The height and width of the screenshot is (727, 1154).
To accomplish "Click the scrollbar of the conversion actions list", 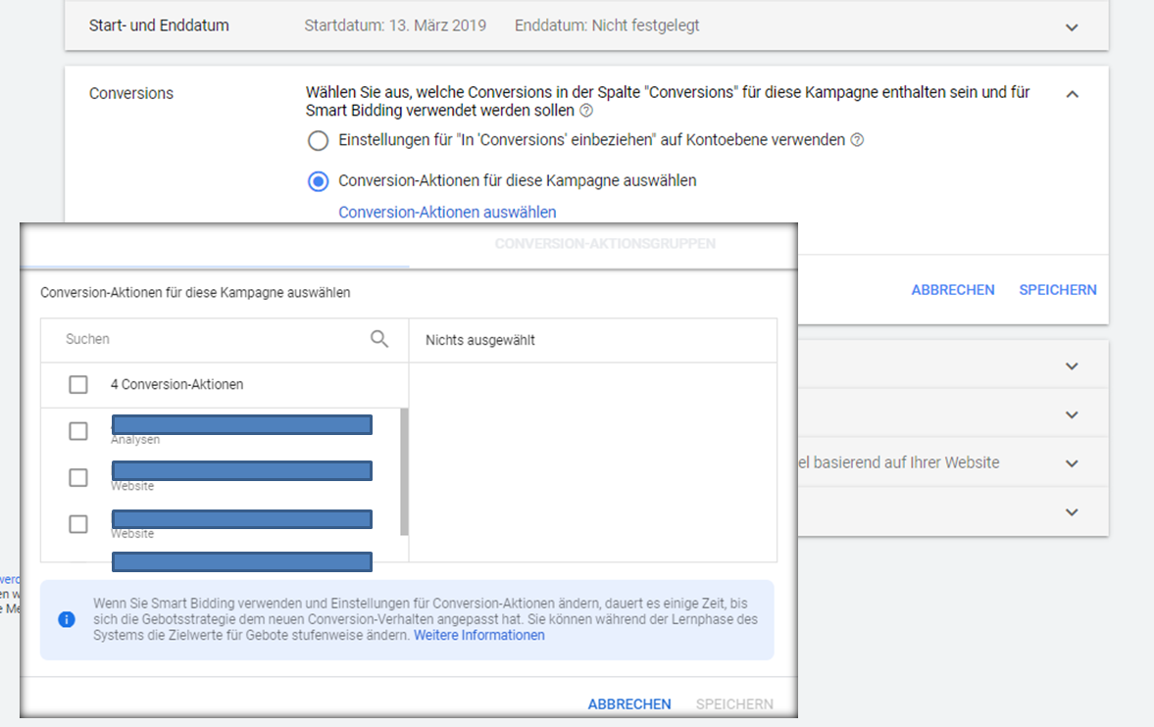I will click(404, 470).
